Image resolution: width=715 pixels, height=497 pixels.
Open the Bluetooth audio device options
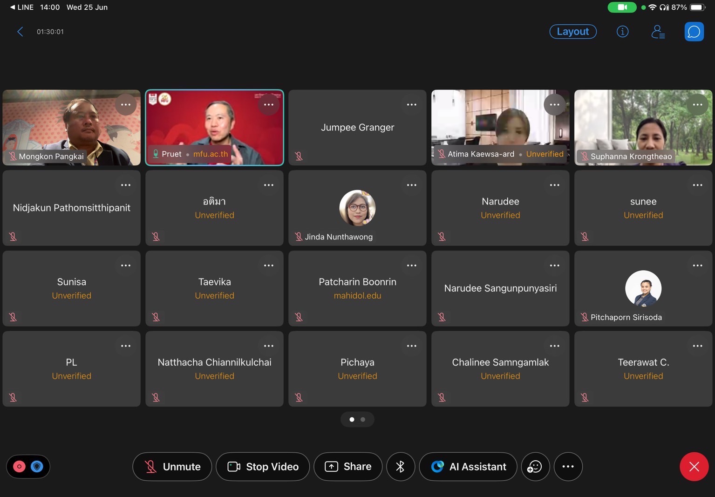tap(400, 466)
